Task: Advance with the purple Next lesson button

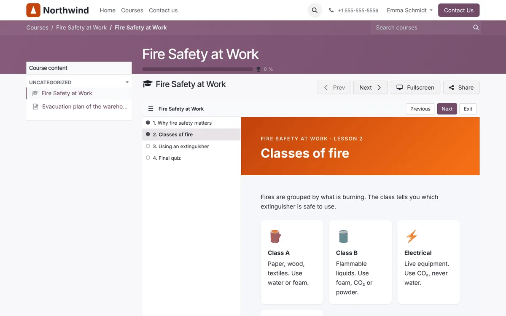Action: (447, 109)
